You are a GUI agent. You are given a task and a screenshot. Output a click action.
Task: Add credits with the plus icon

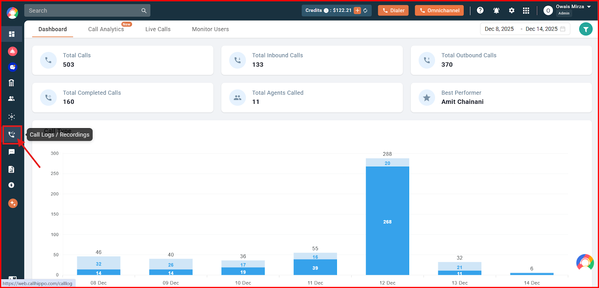(x=358, y=10)
